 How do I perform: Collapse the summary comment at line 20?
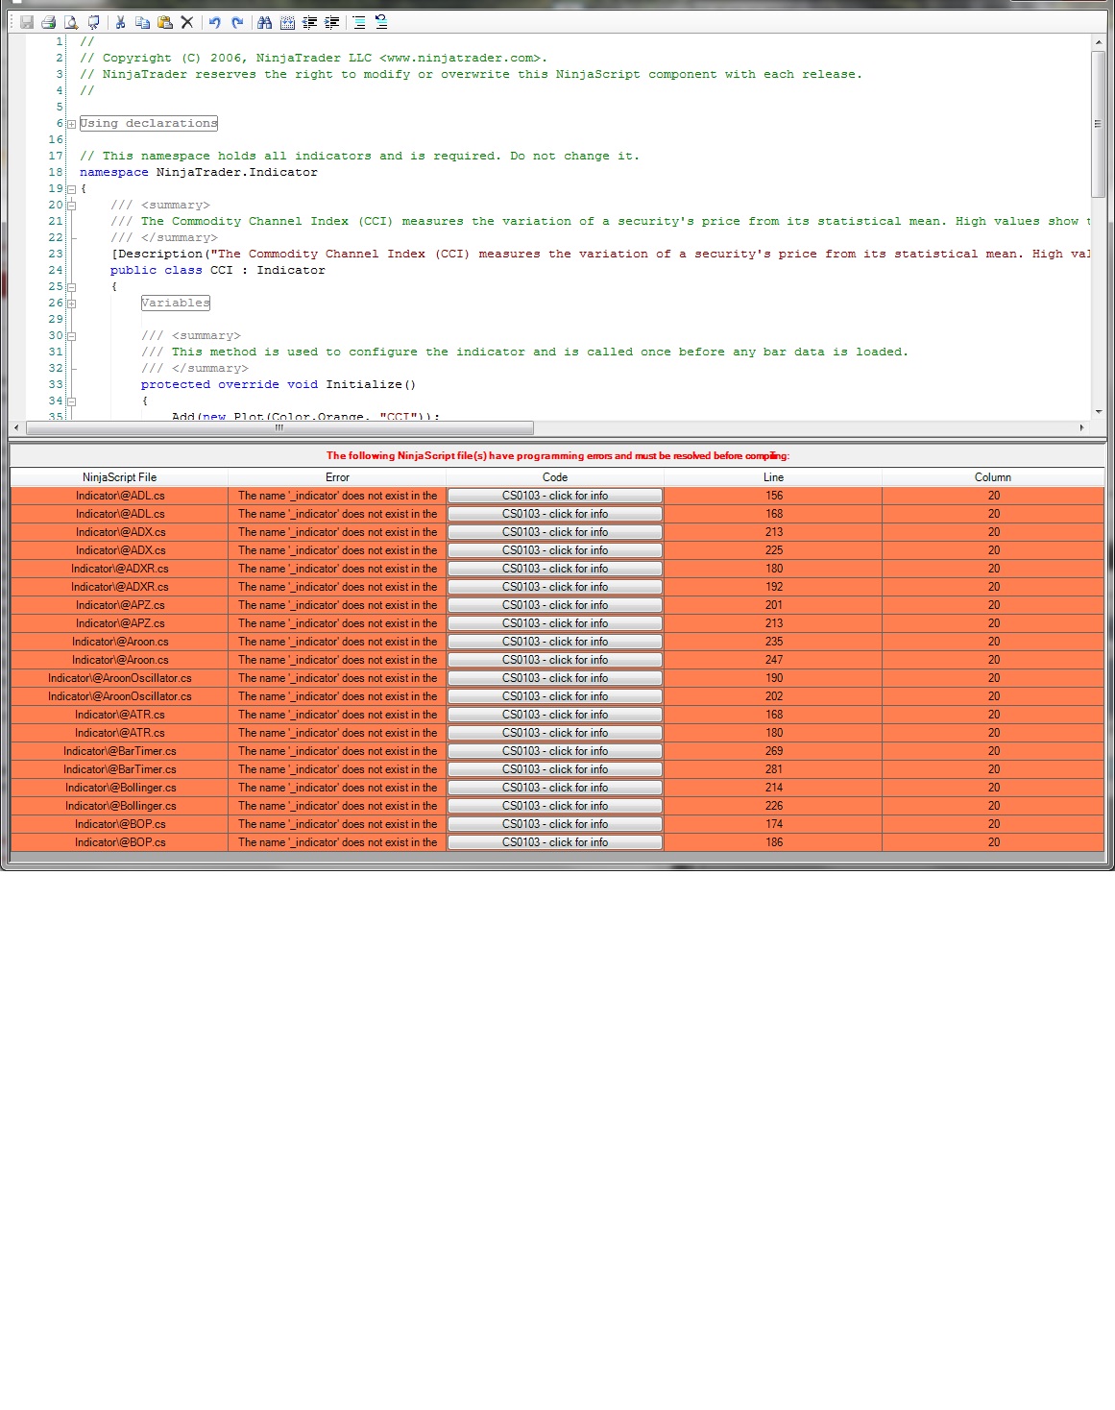pyautogui.click(x=71, y=206)
